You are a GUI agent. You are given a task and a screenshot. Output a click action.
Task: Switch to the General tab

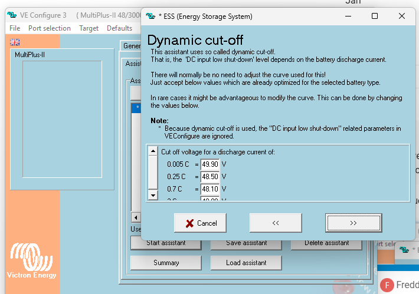tap(131, 46)
